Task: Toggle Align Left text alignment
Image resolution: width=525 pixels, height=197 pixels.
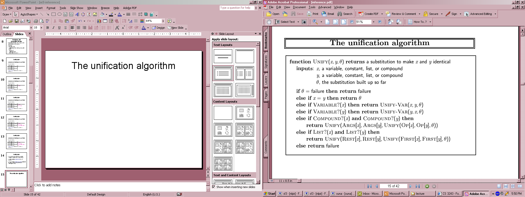Action: point(73,28)
